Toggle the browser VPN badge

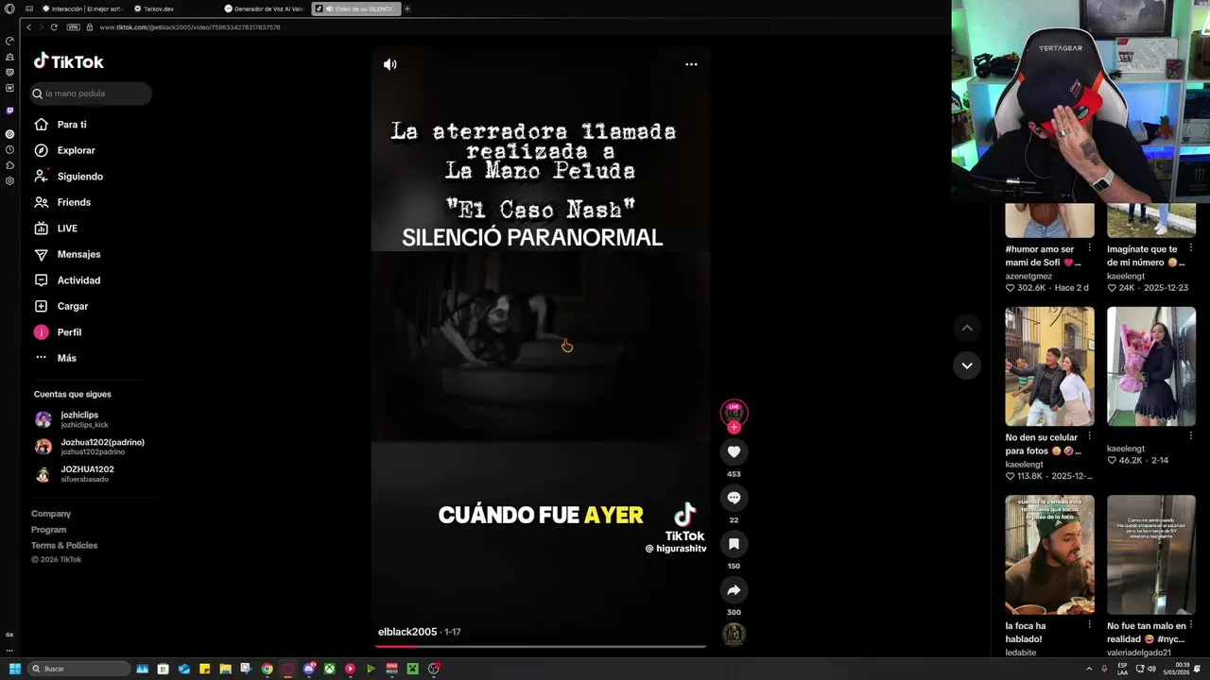click(73, 27)
